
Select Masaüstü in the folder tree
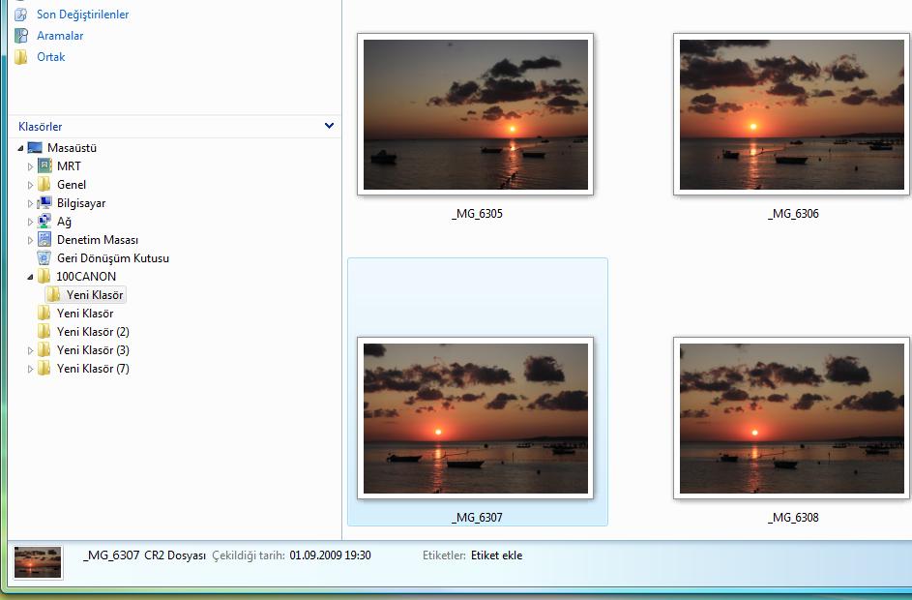coord(73,148)
